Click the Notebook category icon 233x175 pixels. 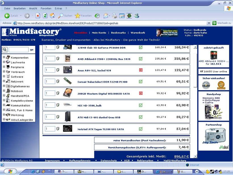pyautogui.click(x=8, y=91)
